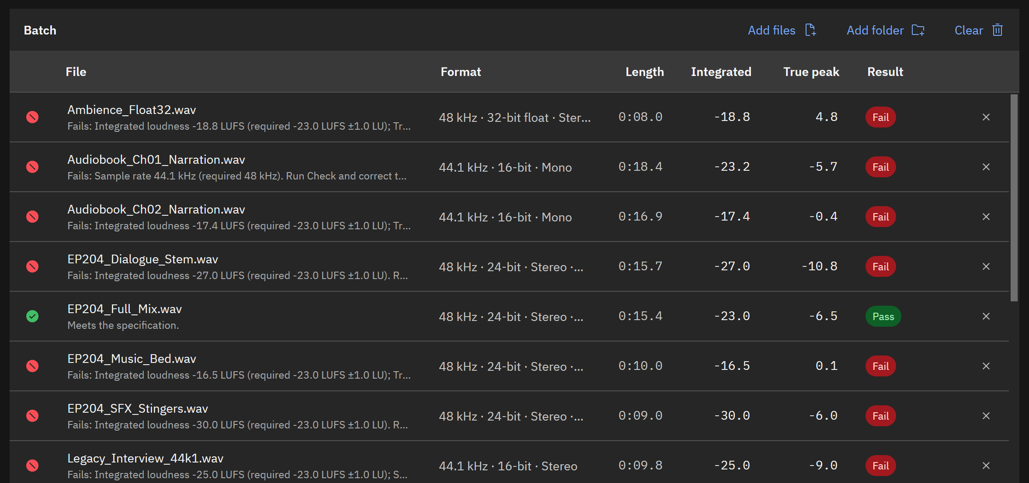The width and height of the screenshot is (1029, 483).
Task: Click the True peak column header
Action: pyautogui.click(x=811, y=72)
